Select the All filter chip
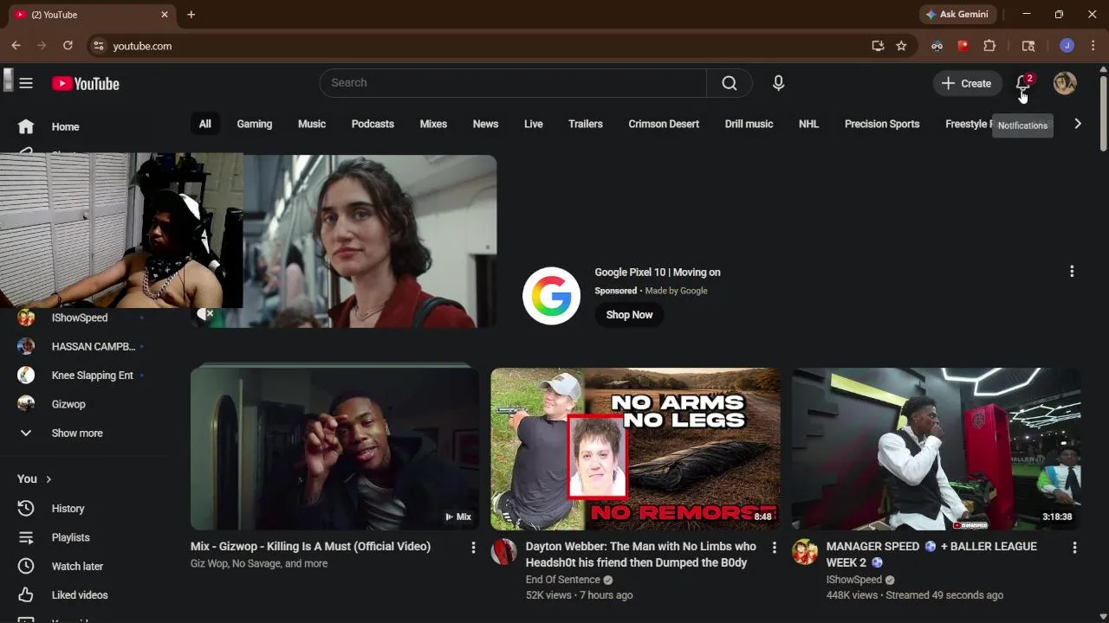 pyautogui.click(x=204, y=124)
